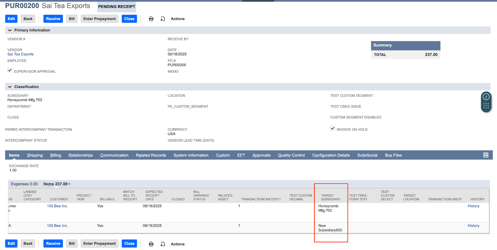
Task: Click the bottom print icon
Action: point(151,244)
